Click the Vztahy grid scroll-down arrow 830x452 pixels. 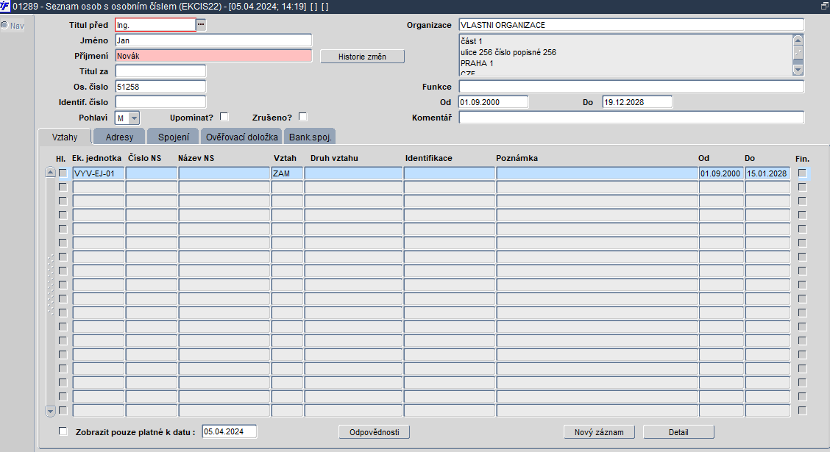(x=50, y=411)
